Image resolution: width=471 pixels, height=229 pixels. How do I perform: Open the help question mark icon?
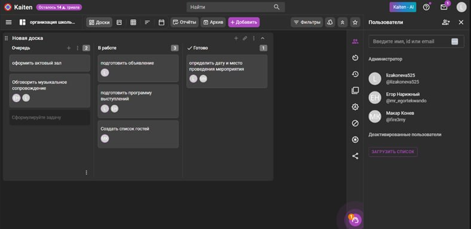[426, 7]
